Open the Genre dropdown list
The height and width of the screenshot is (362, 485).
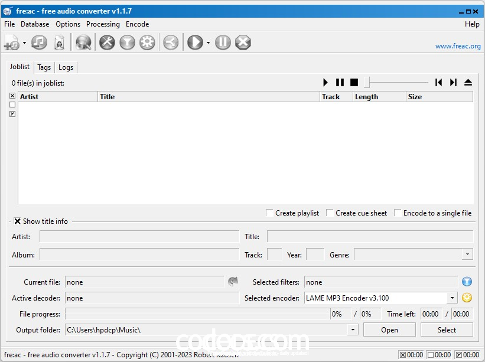tap(467, 255)
